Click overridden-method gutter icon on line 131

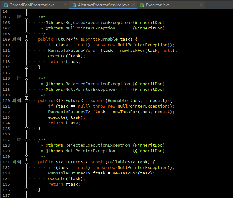[x=19, y=162]
